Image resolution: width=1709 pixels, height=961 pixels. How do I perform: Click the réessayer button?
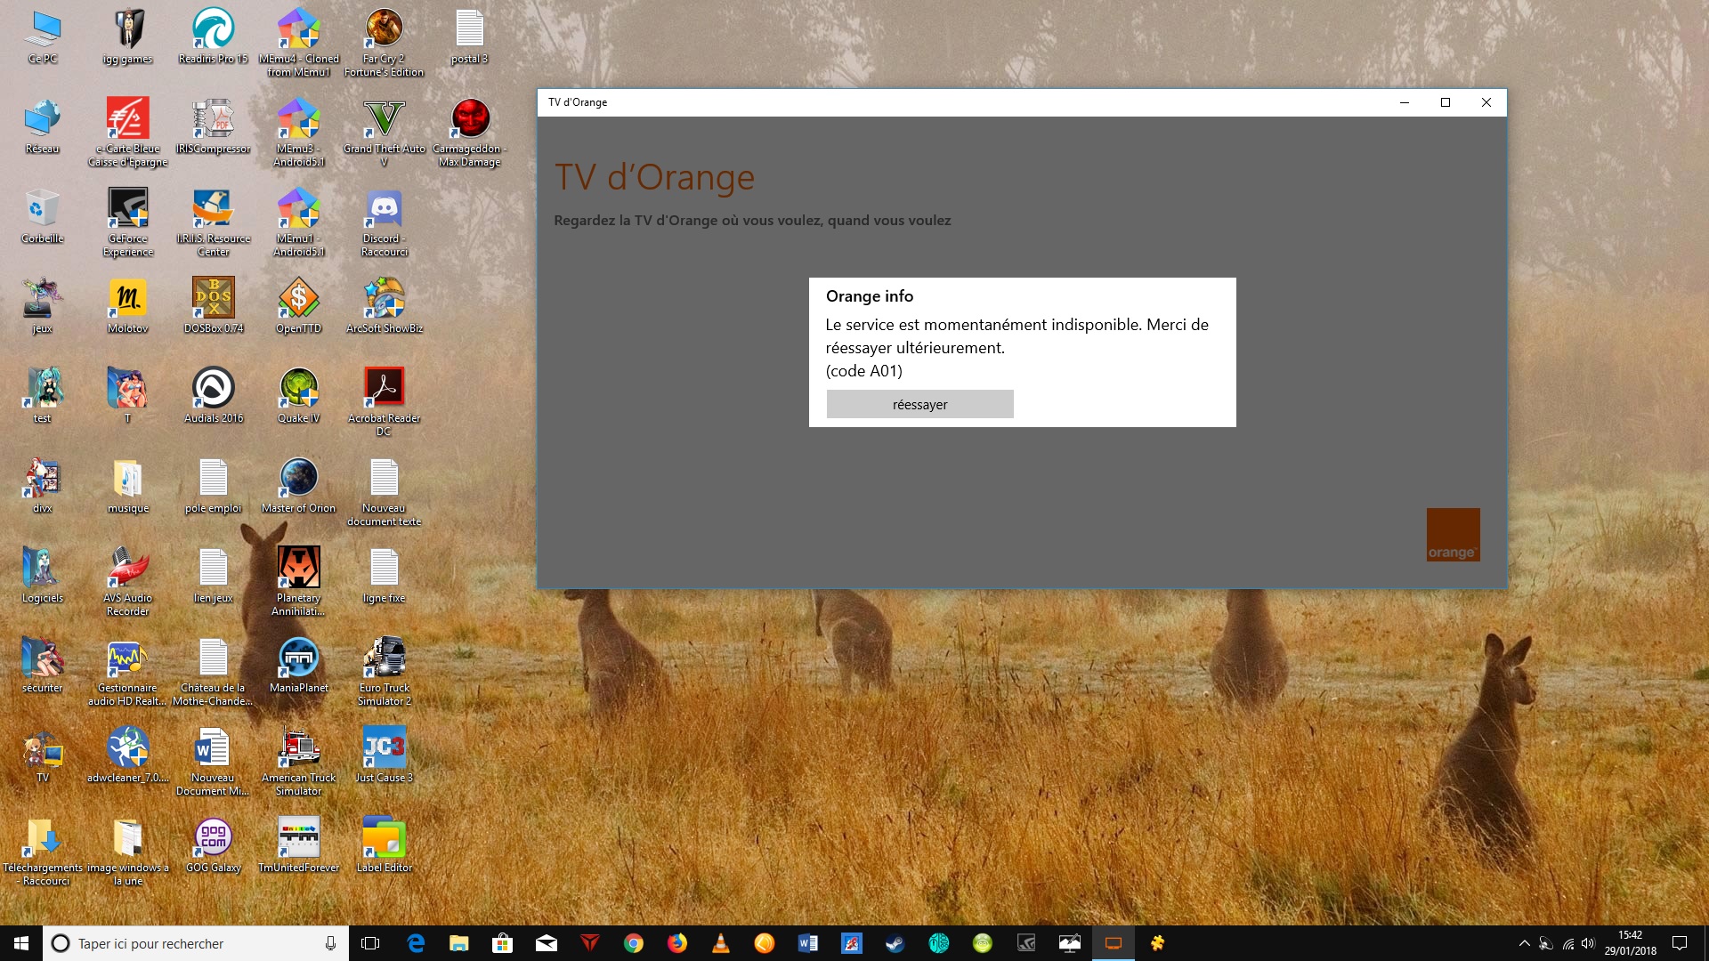(x=919, y=404)
